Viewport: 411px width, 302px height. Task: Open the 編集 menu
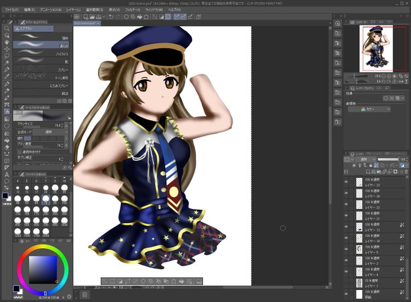click(30, 10)
